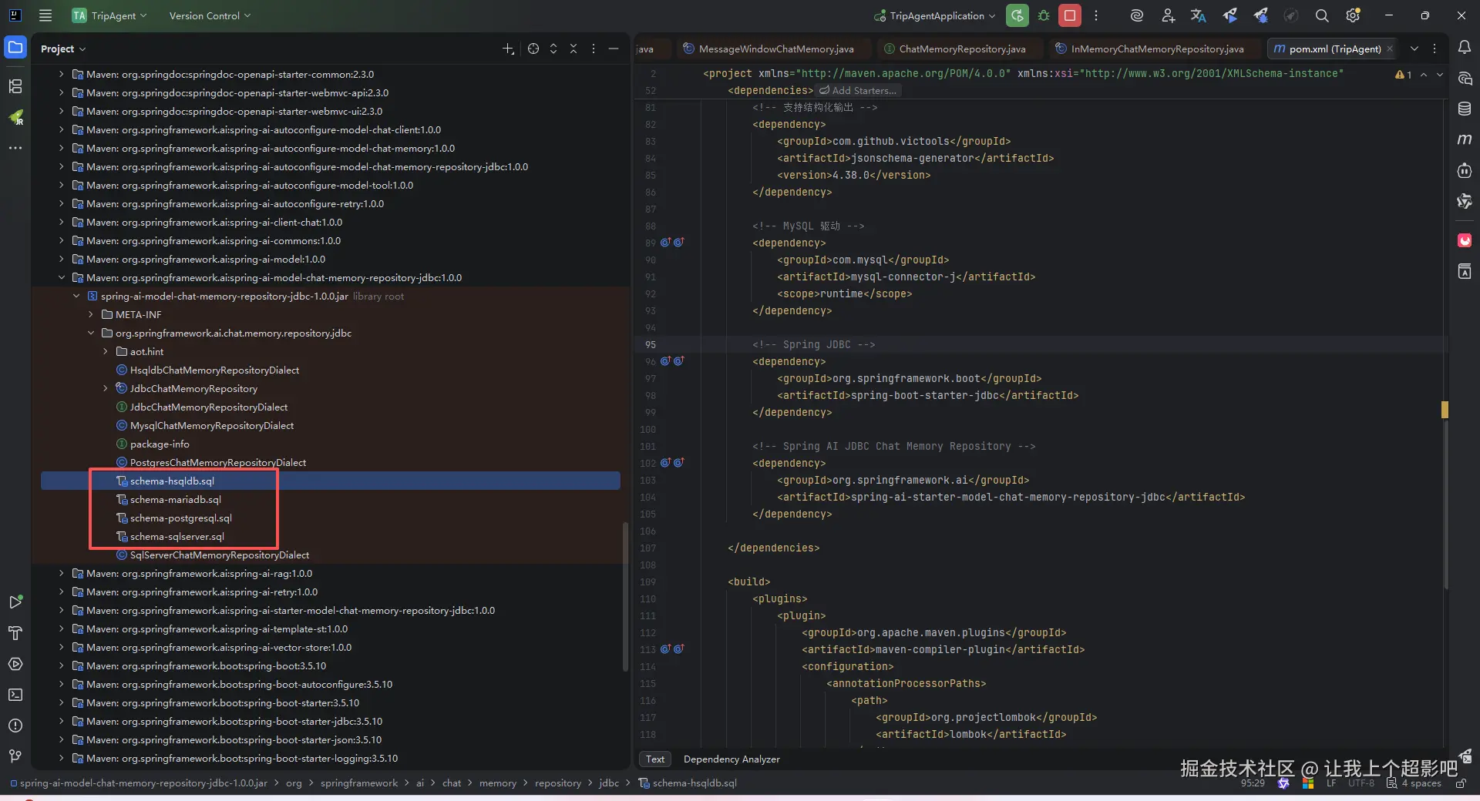Open Project view selector dropdown
This screenshot has height=801, width=1480.
point(63,49)
